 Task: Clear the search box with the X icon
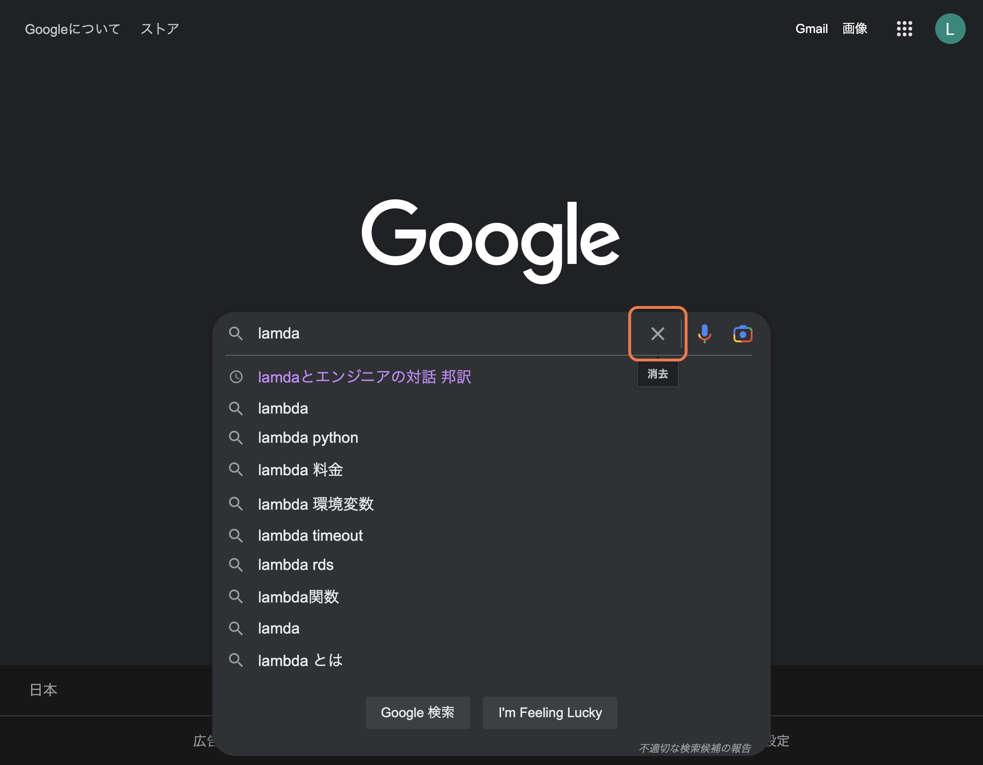pos(657,333)
